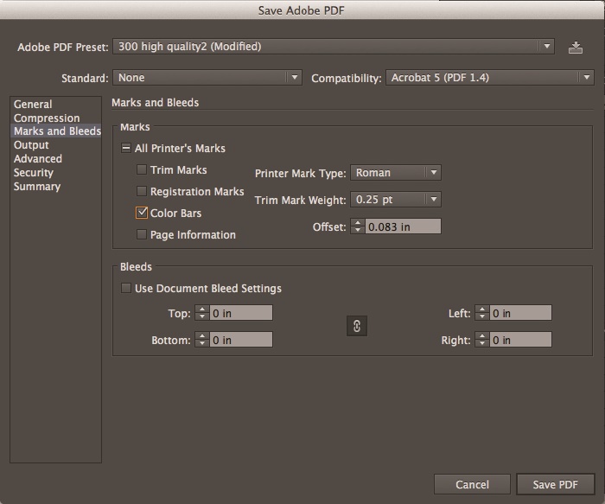Uncheck the Color Bars checkbox

point(143,213)
